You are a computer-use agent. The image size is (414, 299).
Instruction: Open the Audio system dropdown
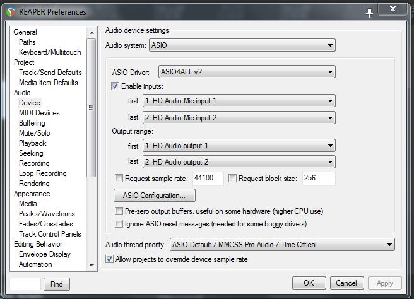click(242, 45)
